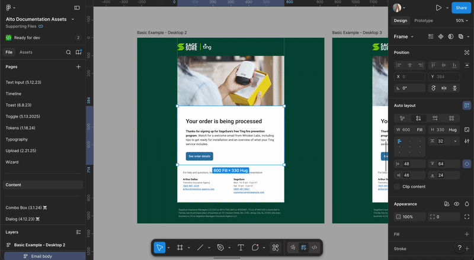Switch to Draw mode icon
Image resolution: width=474 pixels, height=260 pixels.
tap(293, 248)
